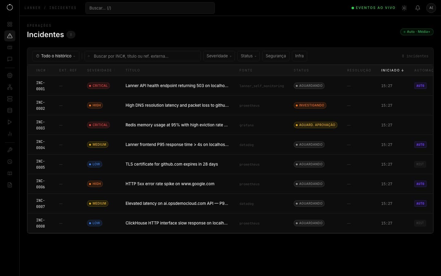Click the play triangle icon in sidebar
This screenshot has width=441, height=276.
click(x=10, y=122)
